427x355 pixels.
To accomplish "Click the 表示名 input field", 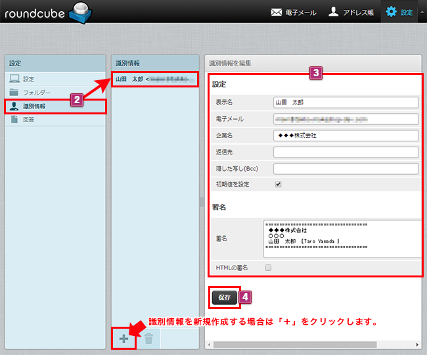I will 346,103.
